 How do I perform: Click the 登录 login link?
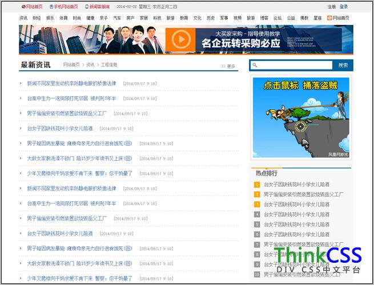[x=344, y=7]
